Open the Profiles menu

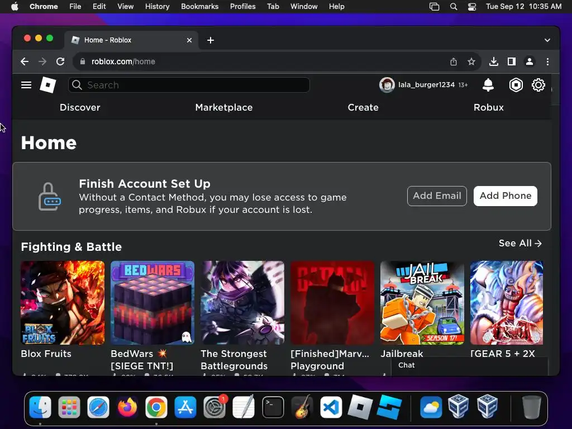pyautogui.click(x=242, y=7)
